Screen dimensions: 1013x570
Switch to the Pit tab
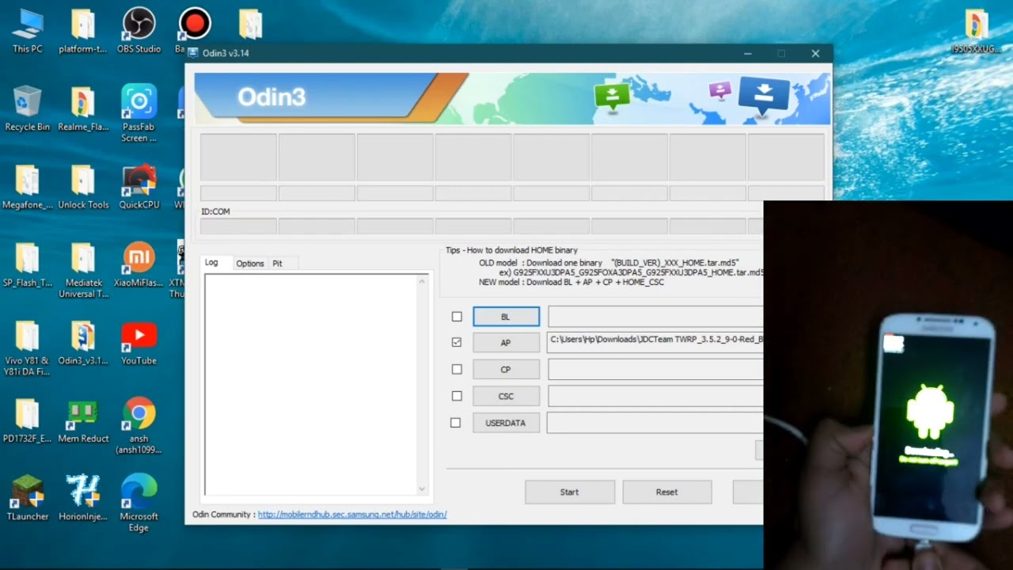point(277,264)
